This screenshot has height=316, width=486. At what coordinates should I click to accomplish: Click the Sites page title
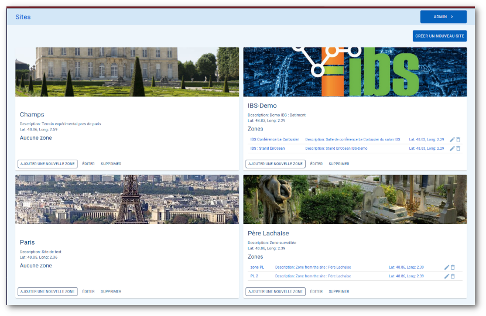click(23, 17)
